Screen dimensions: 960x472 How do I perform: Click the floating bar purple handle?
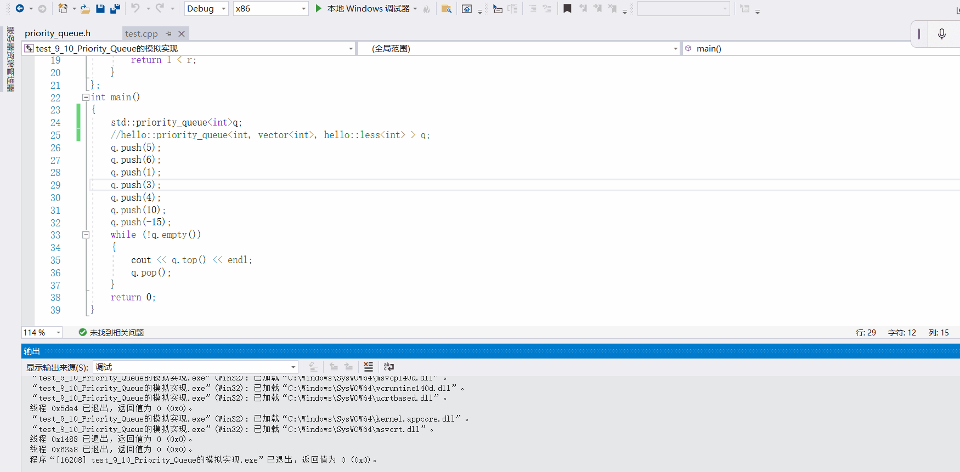919,34
